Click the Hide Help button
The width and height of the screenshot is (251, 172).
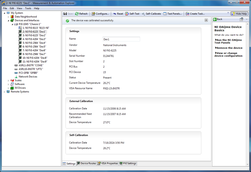click(239, 14)
